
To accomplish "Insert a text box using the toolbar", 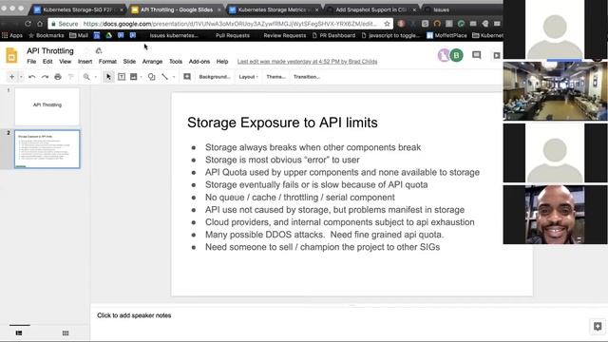I will (x=122, y=77).
